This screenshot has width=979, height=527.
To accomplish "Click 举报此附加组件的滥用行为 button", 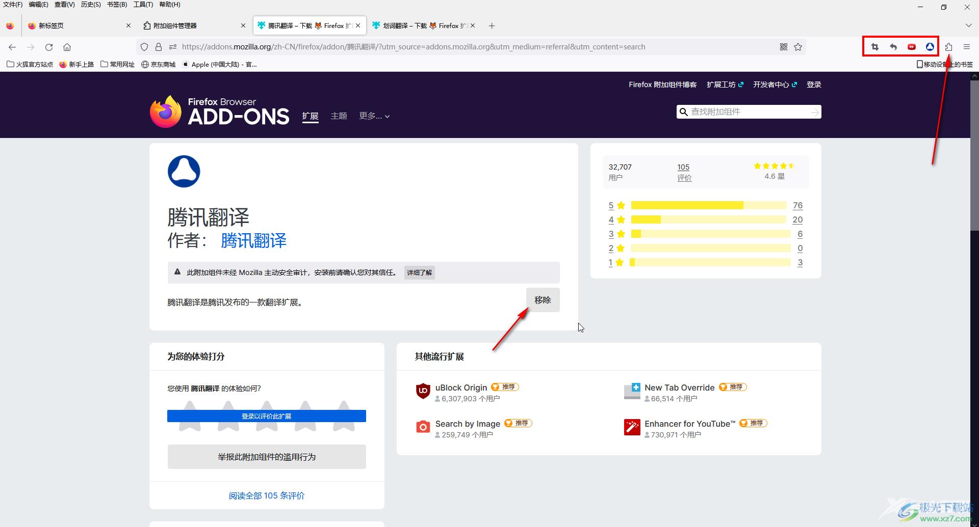I will [x=267, y=457].
